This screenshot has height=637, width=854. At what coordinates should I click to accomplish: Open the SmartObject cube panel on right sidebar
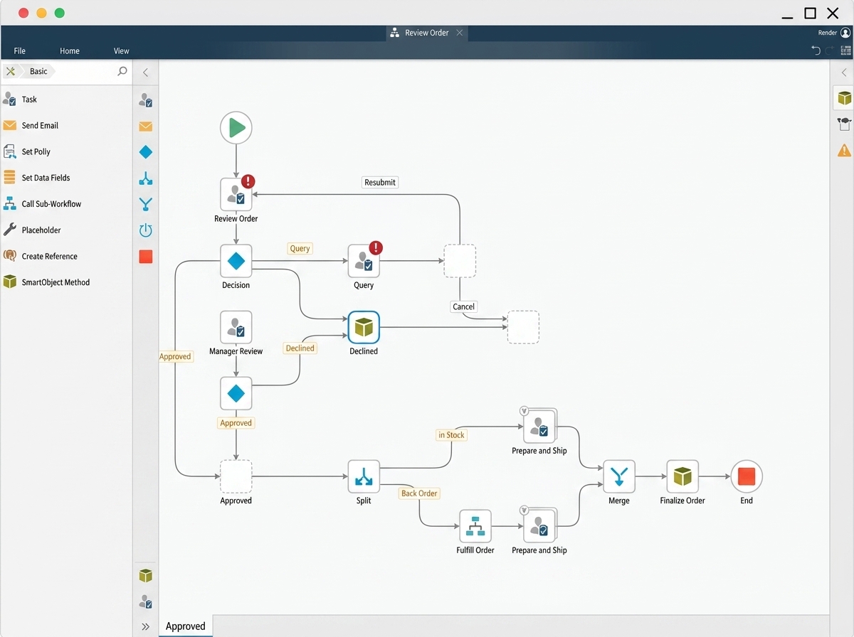(x=844, y=97)
